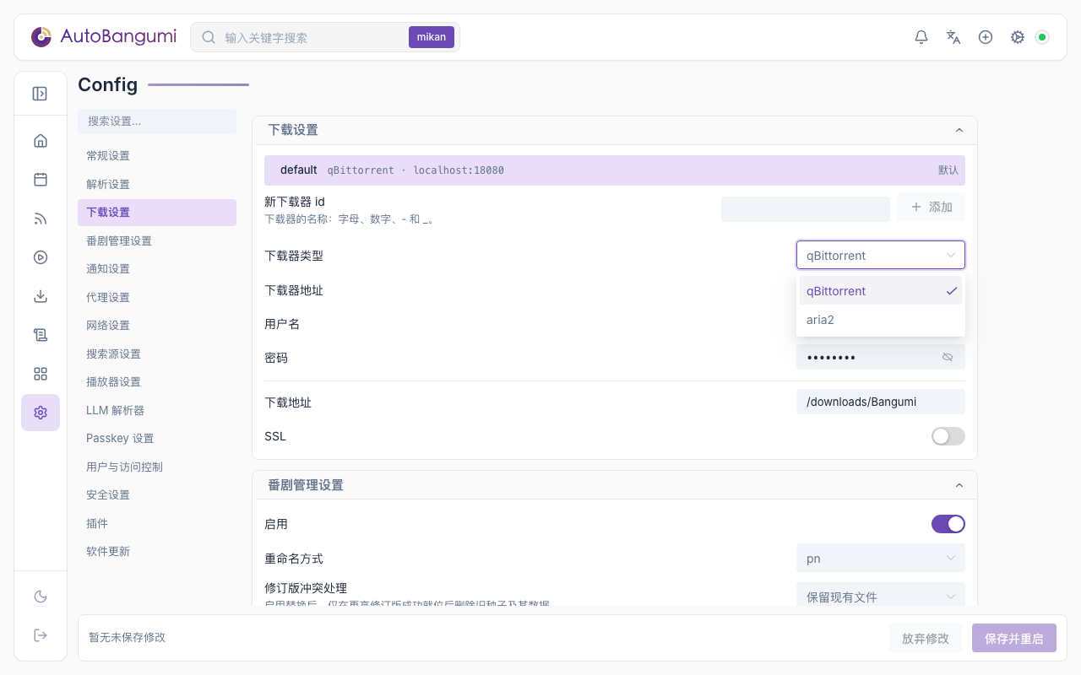
Task: Click the 添加 button
Action: coord(931,208)
